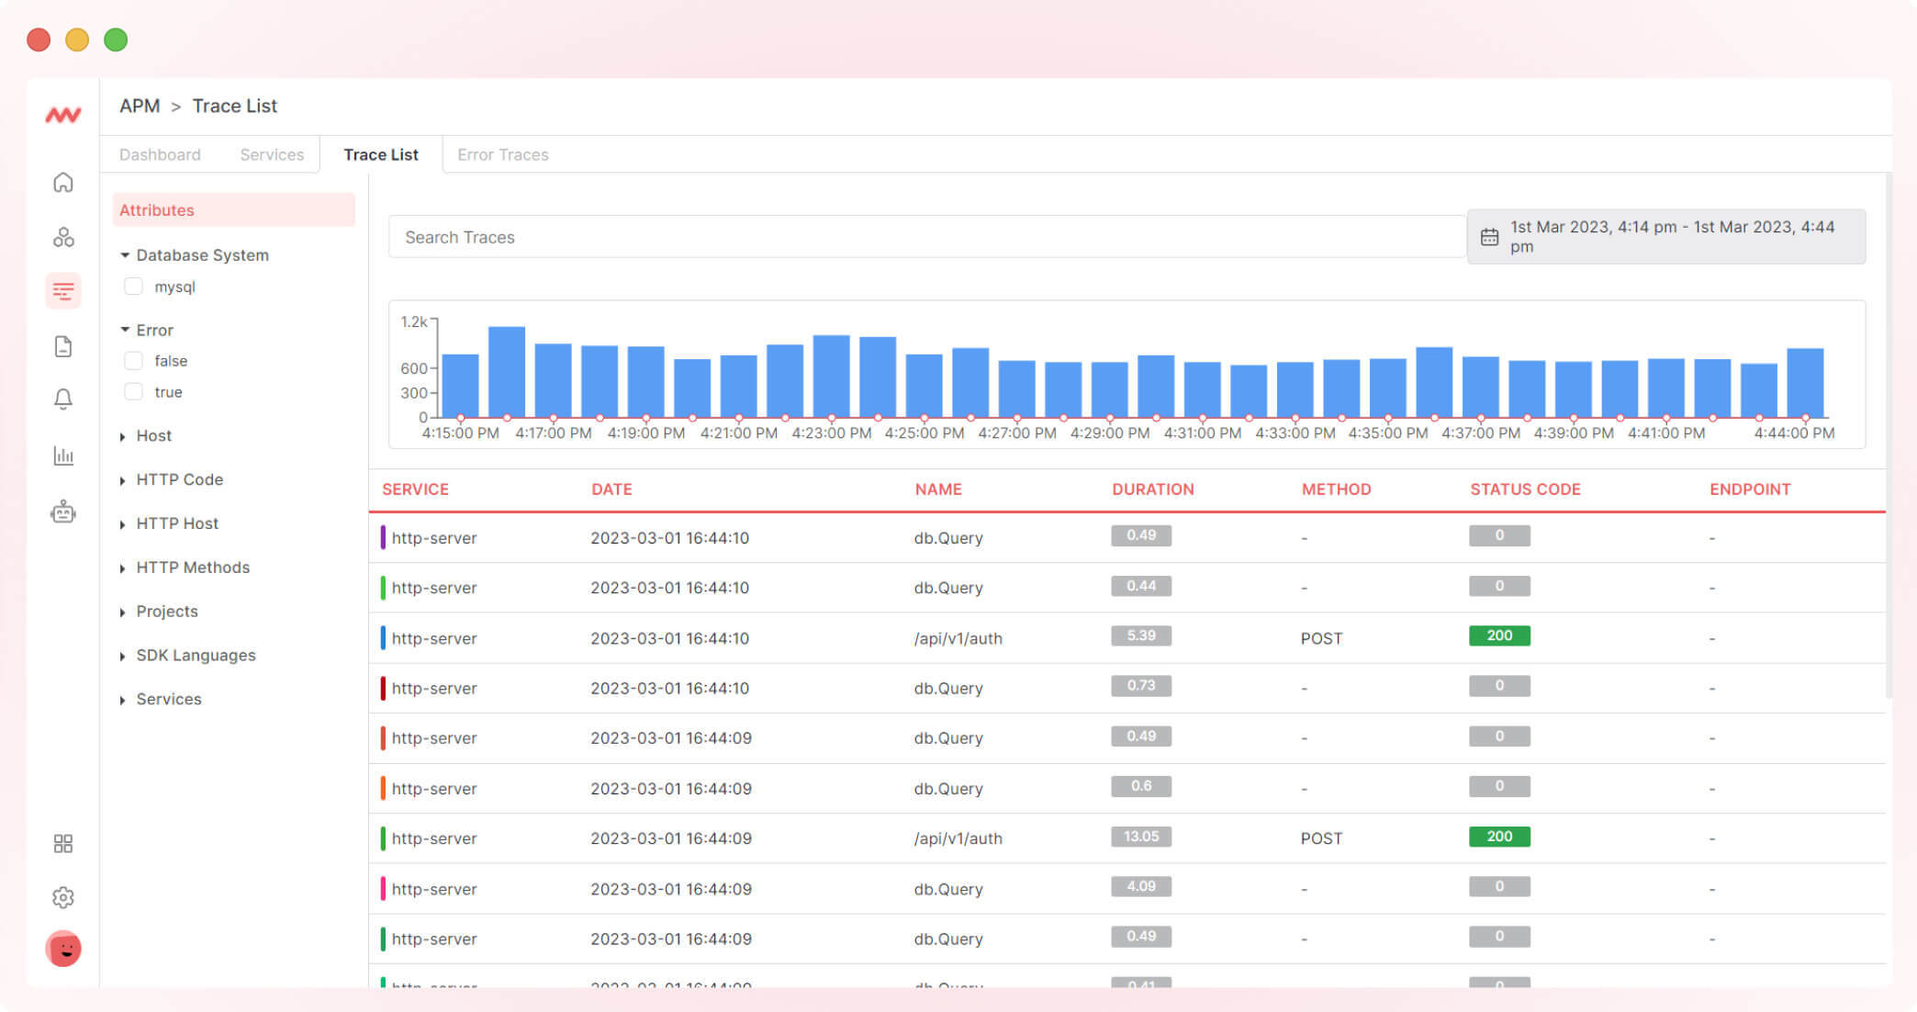The height and width of the screenshot is (1012, 1917).
Task: Click the document logs sidebar icon
Action: (x=63, y=346)
